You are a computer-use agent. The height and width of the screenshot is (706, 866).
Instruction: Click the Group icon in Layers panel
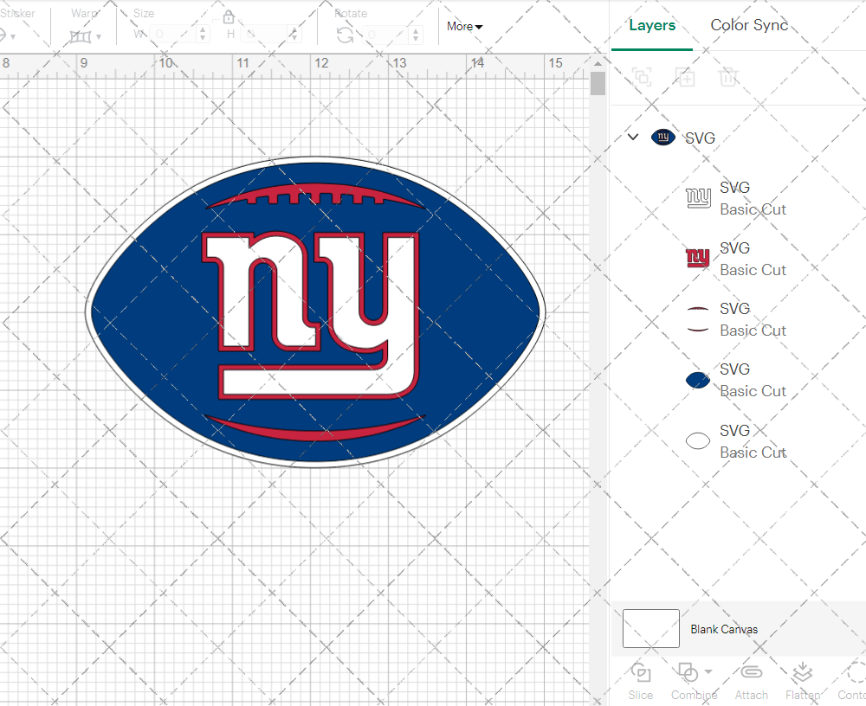[642, 78]
